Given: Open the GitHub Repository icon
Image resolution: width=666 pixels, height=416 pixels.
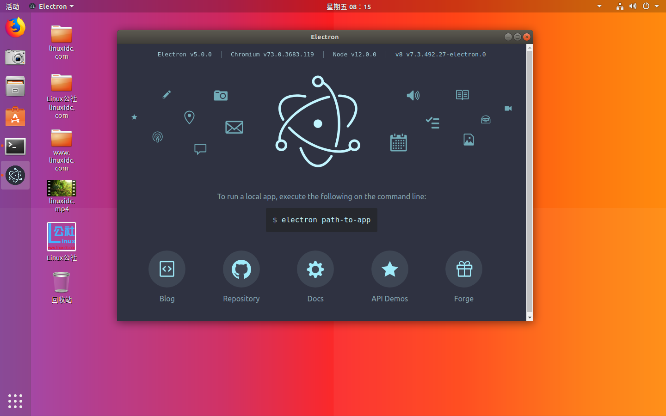Looking at the screenshot, I should coord(241,269).
